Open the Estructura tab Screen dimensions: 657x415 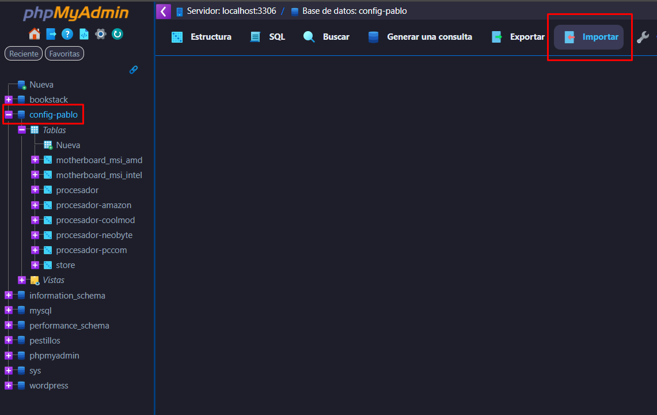(x=201, y=37)
